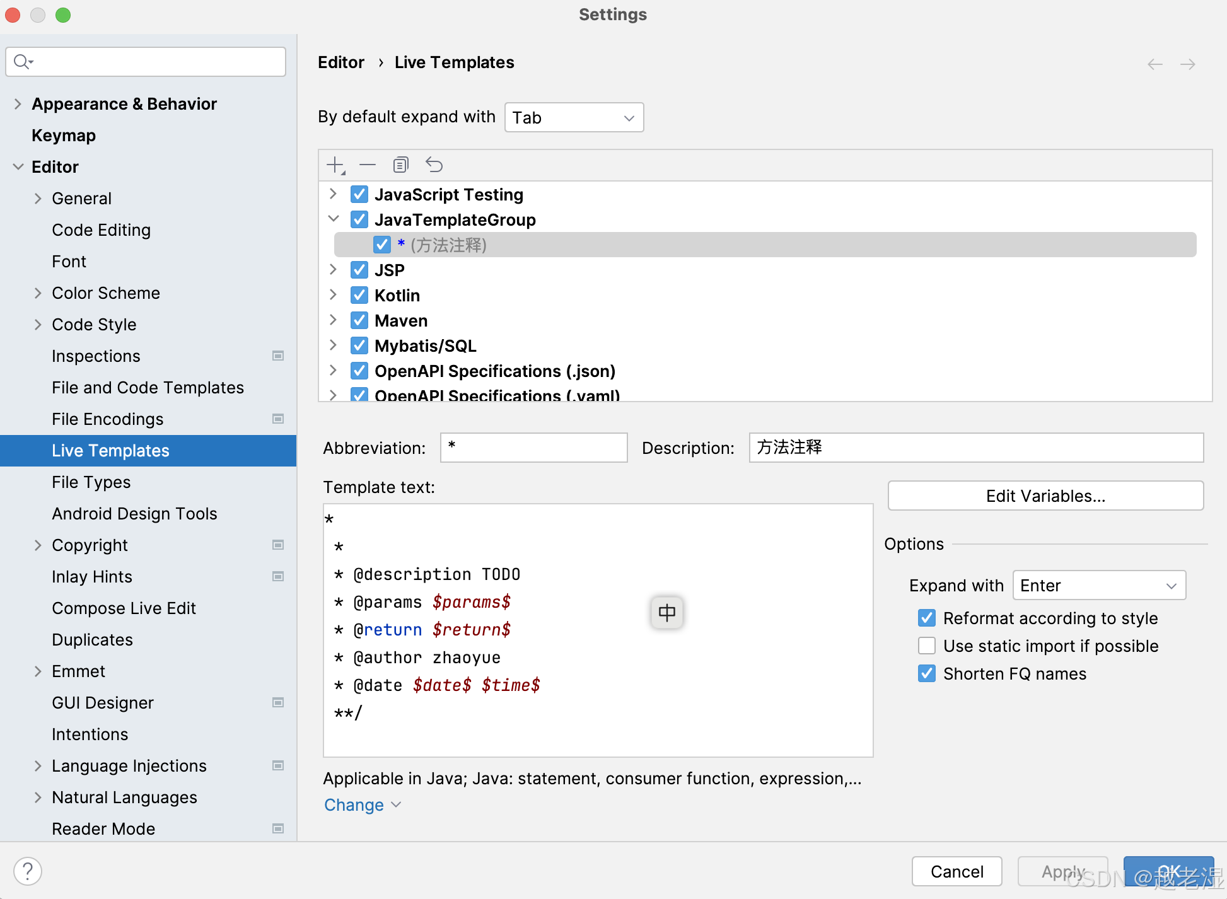Open the default expand with Tab dropdown

(x=574, y=118)
